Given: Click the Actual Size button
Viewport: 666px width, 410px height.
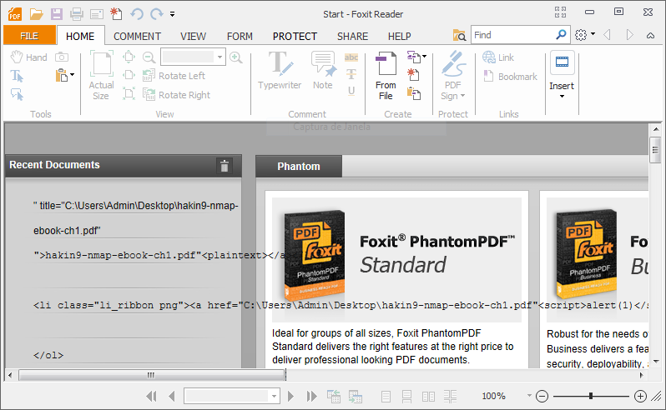Looking at the screenshot, I should [x=101, y=76].
